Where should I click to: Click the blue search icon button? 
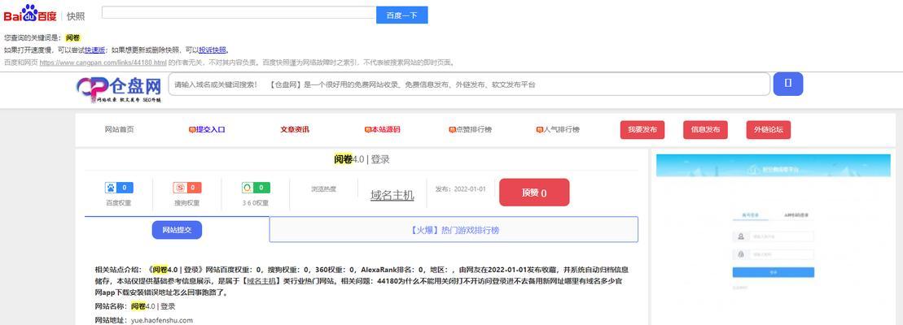[x=788, y=84]
